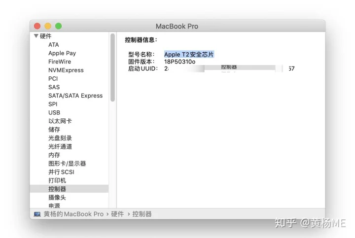Click the MacBook Pro window title

[177, 26]
